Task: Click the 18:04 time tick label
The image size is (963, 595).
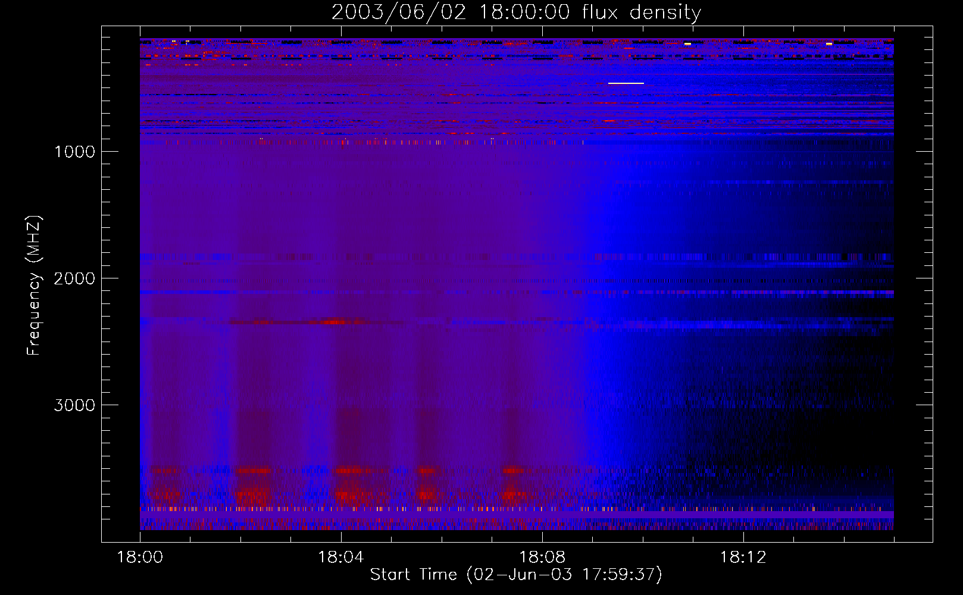Action: (341, 558)
